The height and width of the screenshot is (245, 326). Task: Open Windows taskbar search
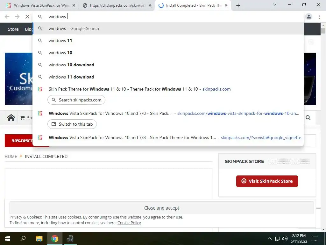23,239
